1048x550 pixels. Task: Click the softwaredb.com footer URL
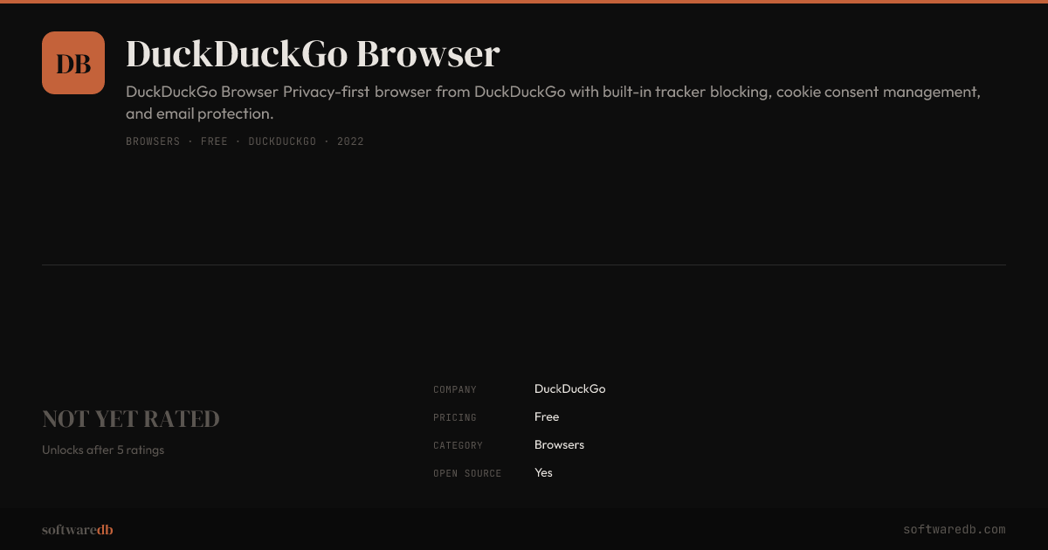click(955, 530)
